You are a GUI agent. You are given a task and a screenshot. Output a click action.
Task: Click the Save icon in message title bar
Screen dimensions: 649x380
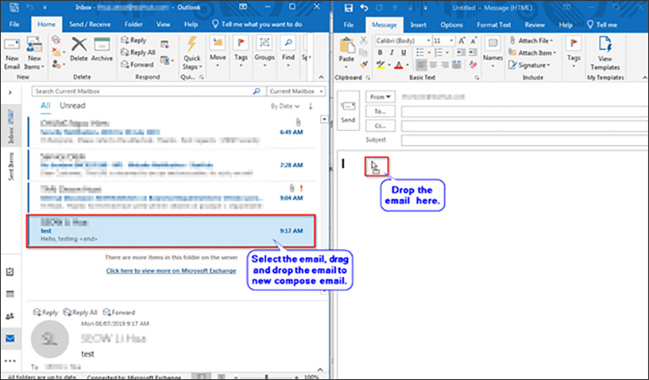pyautogui.click(x=348, y=8)
